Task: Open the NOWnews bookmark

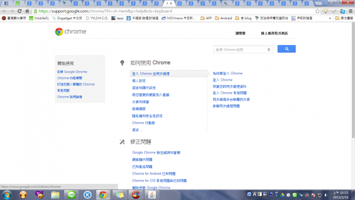Action: [x=179, y=18]
